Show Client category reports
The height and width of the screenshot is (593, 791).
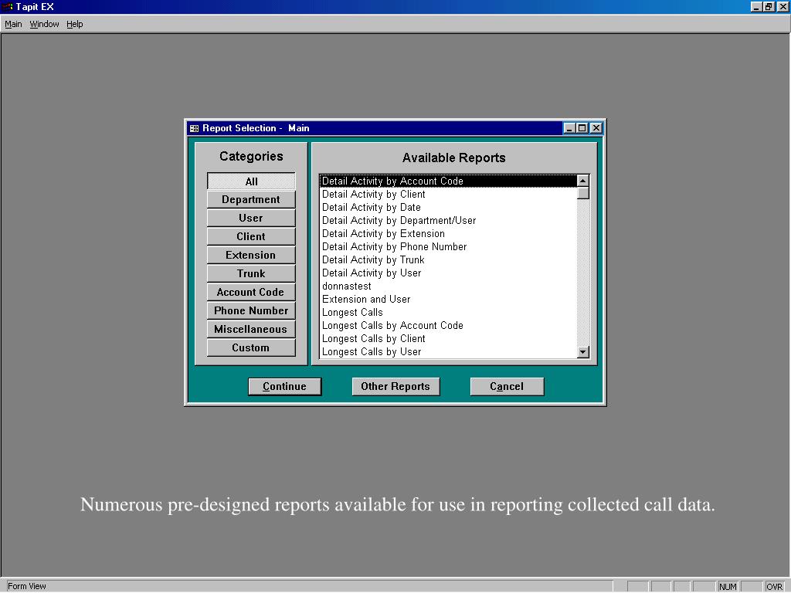tap(251, 236)
